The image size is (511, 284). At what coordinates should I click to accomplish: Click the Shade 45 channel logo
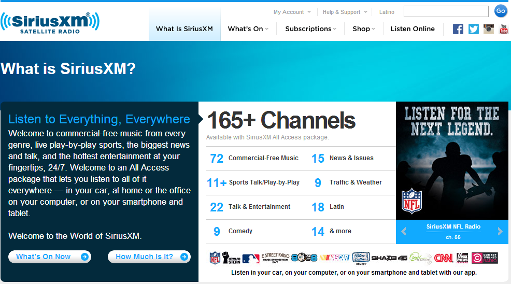389,258
